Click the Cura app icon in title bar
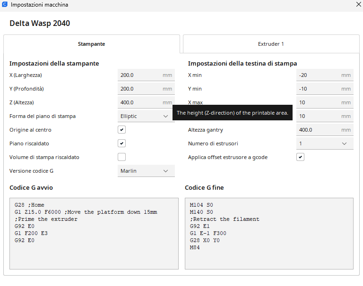Screen dimensions: 363x286 coord(5,4)
